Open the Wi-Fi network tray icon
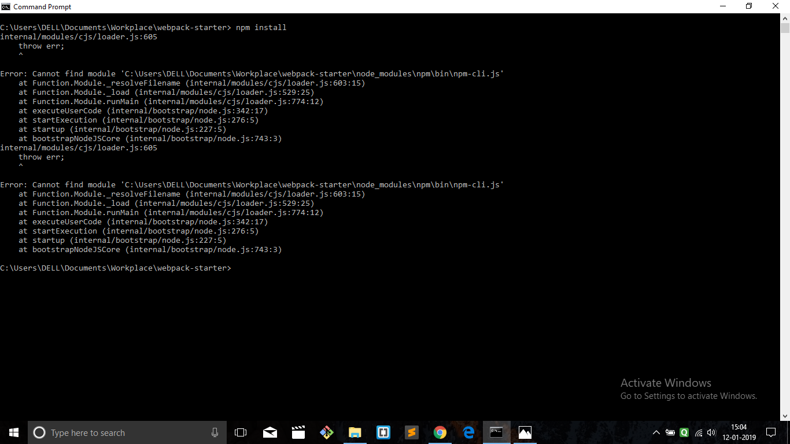This screenshot has width=790, height=444. pyautogui.click(x=698, y=432)
